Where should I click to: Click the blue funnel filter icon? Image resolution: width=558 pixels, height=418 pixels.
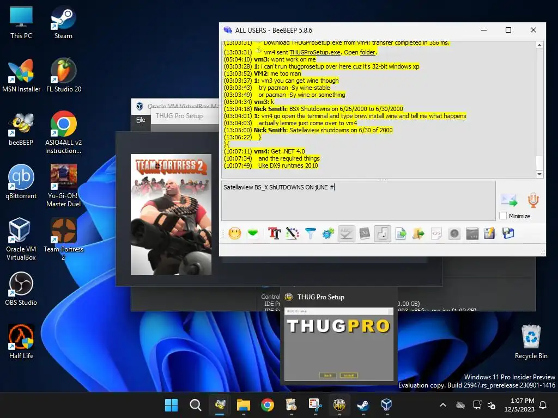[310, 233]
